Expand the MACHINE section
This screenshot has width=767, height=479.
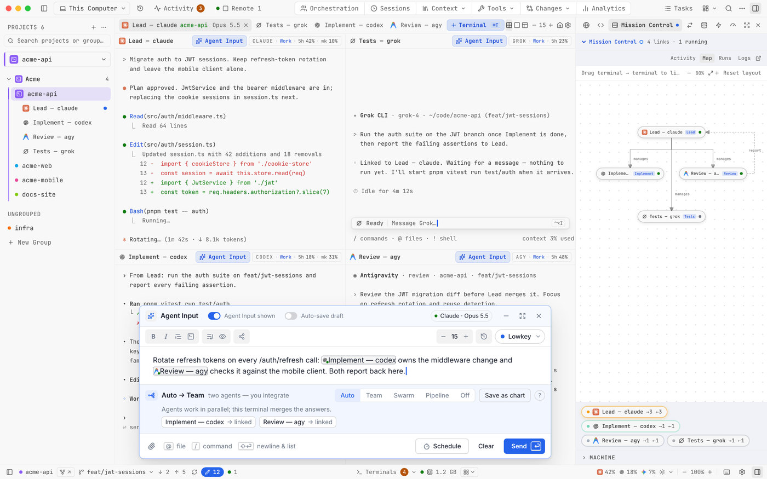599,458
